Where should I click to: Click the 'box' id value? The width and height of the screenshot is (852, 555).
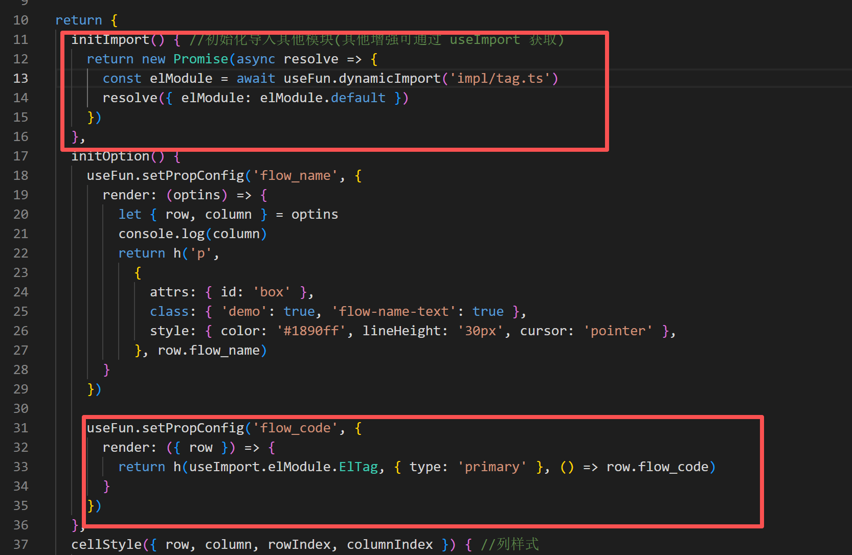tap(272, 292)
